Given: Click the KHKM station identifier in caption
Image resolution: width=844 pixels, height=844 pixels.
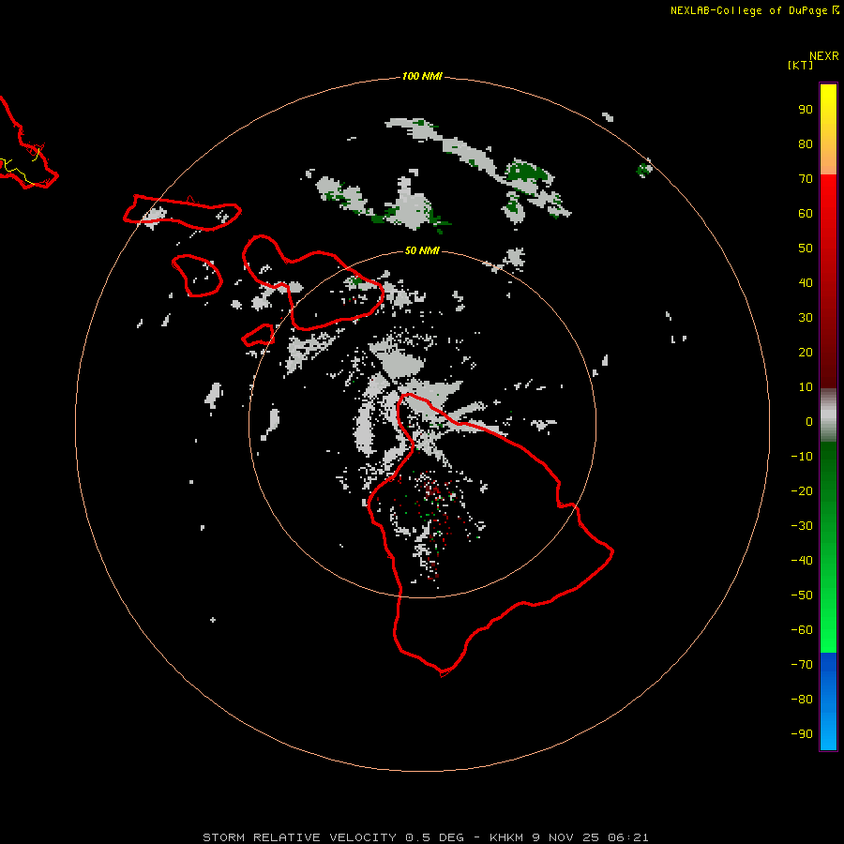Looking at the screenshot, I should 506,837.
